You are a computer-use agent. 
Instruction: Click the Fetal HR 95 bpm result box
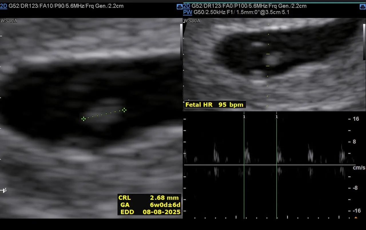214,105
